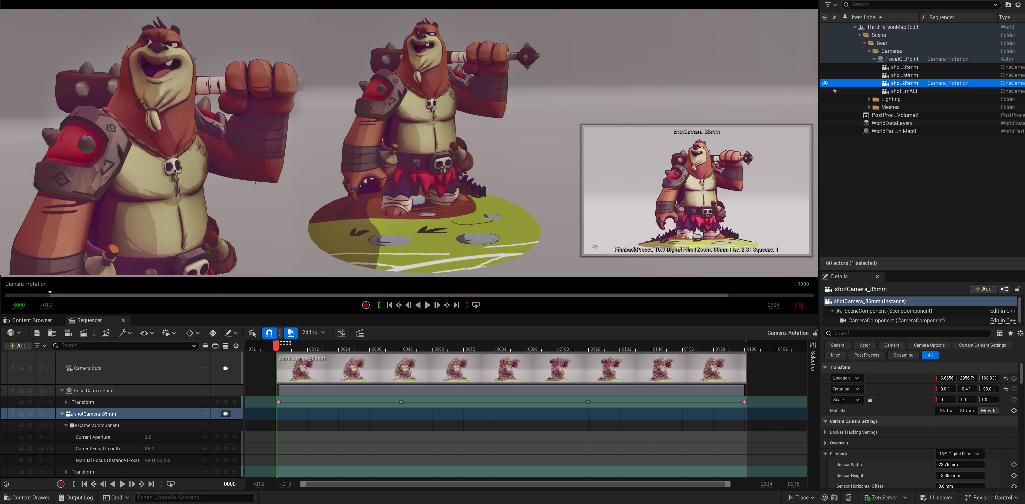Open Details property matrix table icon
This screenshot has height=504, width=1025.
[x=1000, y=333]
